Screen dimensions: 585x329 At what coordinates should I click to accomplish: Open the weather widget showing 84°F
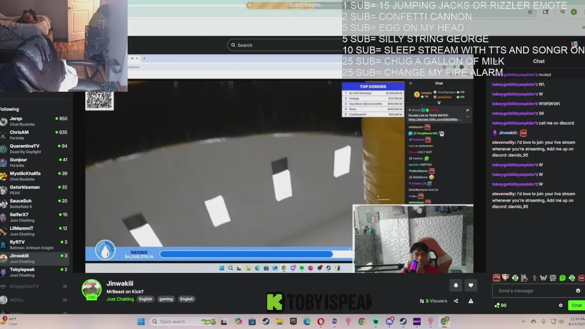pos(10,321)
